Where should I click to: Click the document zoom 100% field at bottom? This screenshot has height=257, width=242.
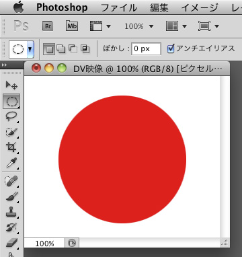44,244
